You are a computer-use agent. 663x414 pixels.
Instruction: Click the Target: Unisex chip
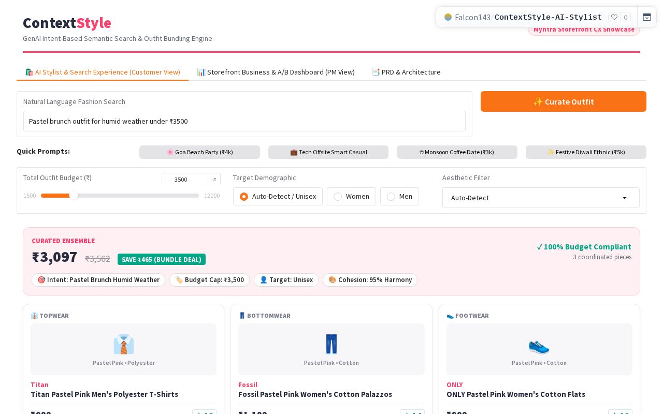click(x=286, y=280)
